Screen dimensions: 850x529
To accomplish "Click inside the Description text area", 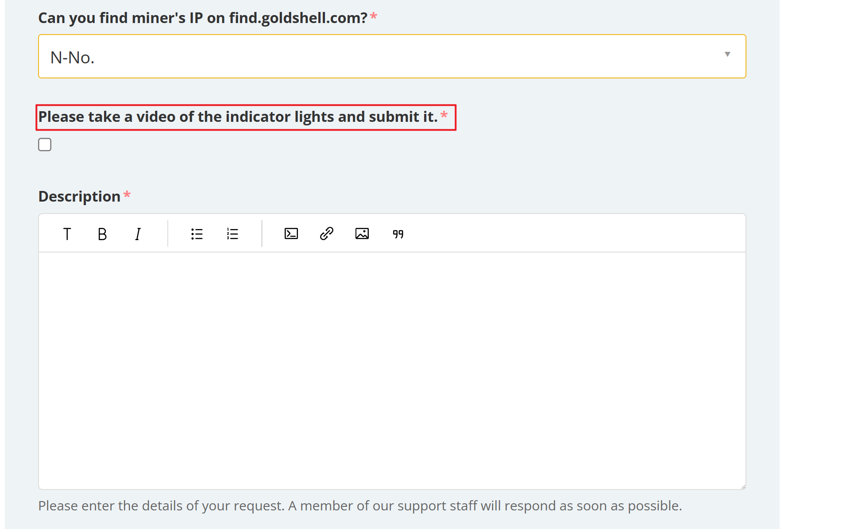I will 391,370.
